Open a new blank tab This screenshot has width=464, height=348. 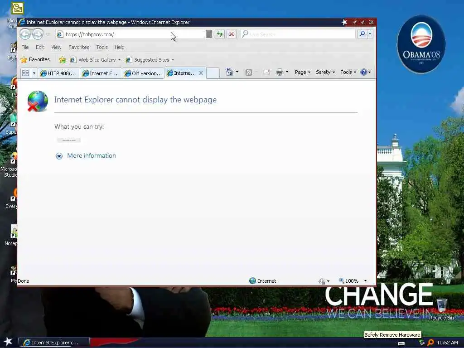tap(213, 73)
